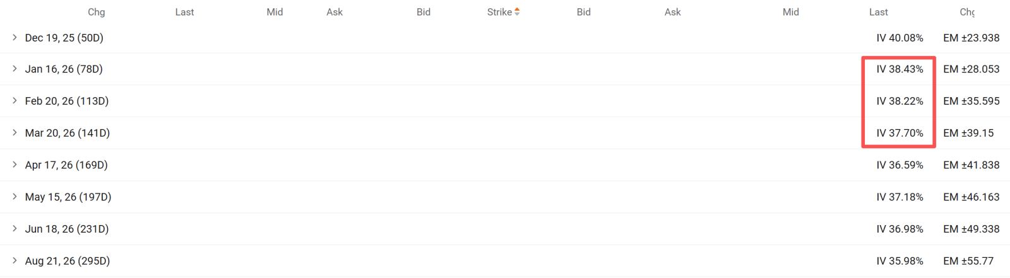Image resolution: width=1010 pixels, height=278 pixels.
Task: Click the Bid header left of Strike
Action: [x=424, y=12]
